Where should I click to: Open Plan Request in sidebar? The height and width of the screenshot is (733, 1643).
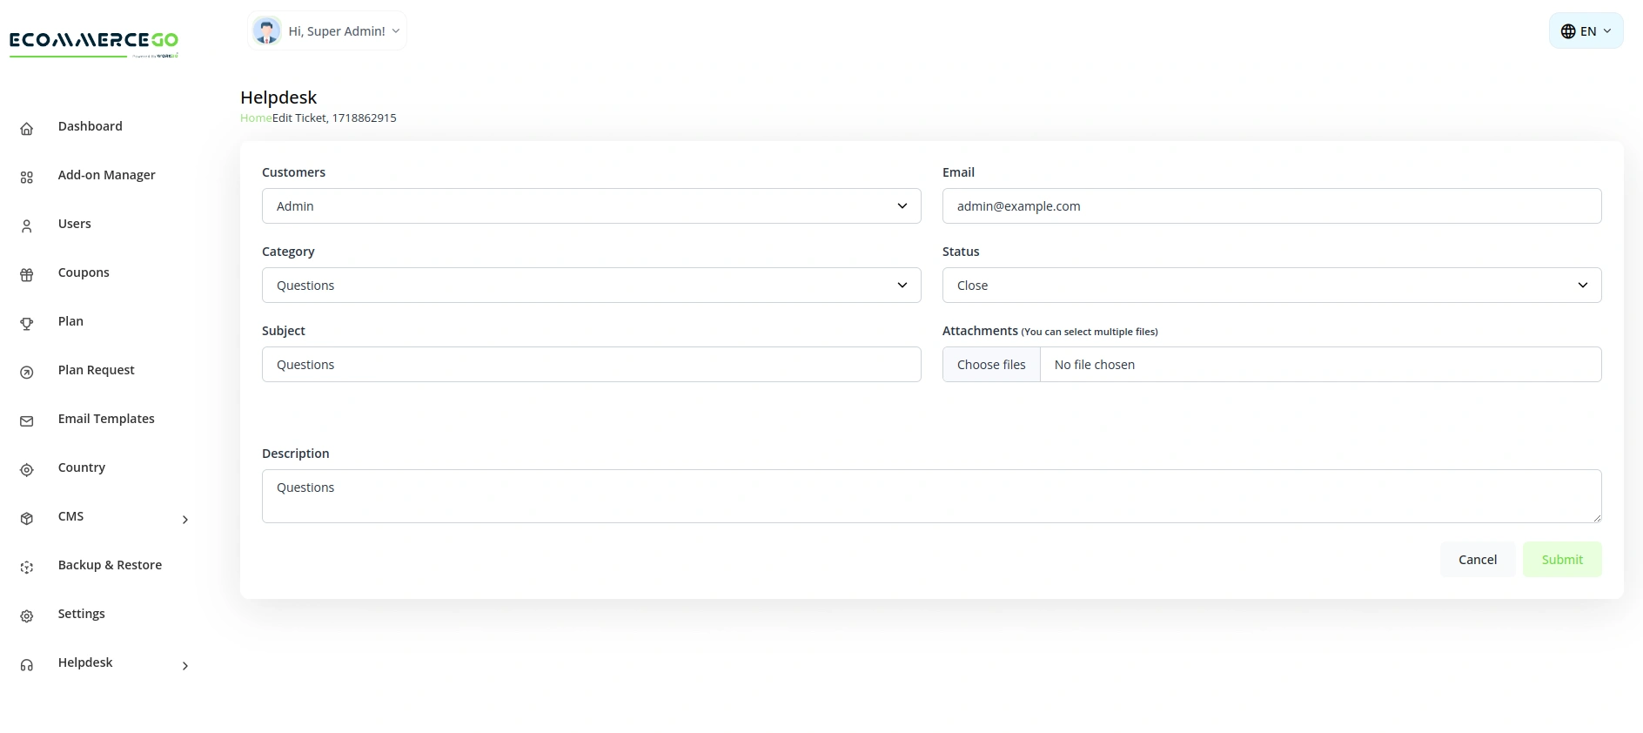96,370
